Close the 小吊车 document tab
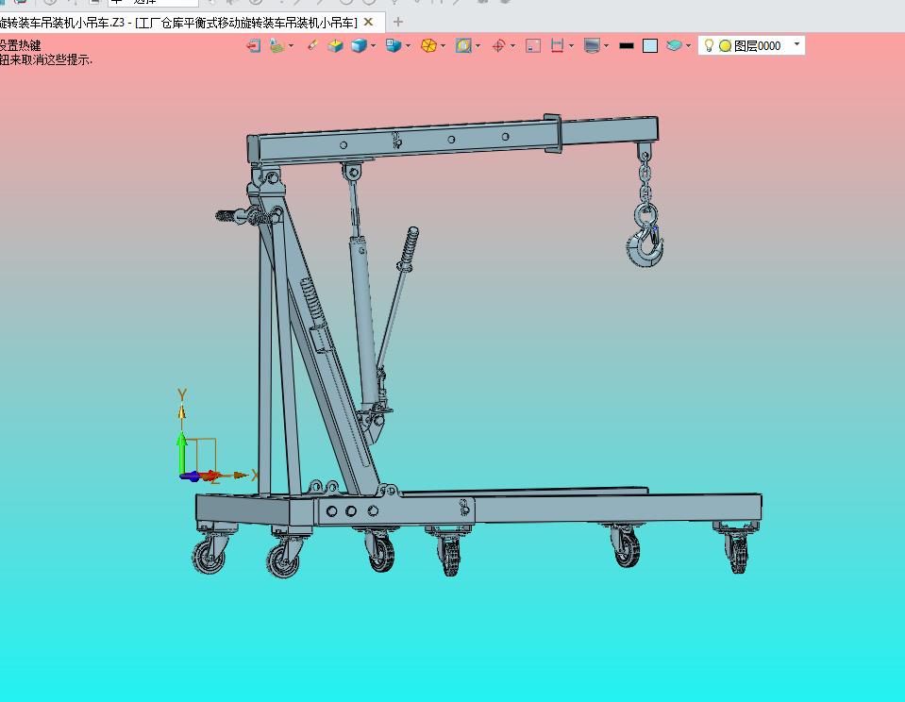 point(368,22)
